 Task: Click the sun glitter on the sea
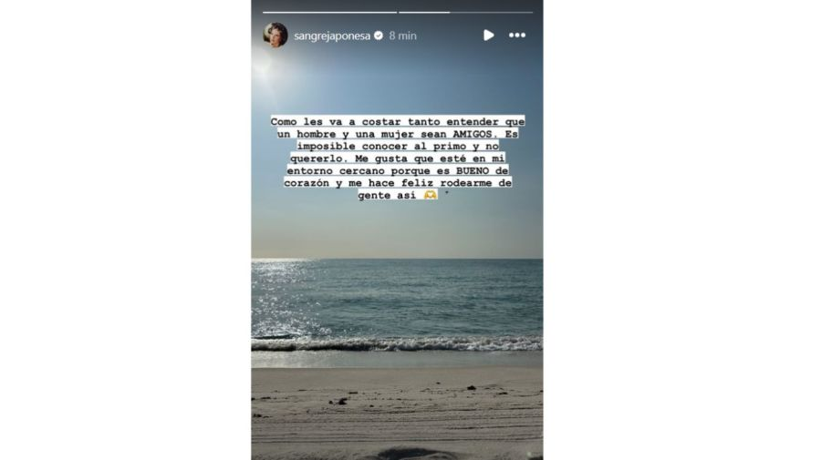click(283, 298)
